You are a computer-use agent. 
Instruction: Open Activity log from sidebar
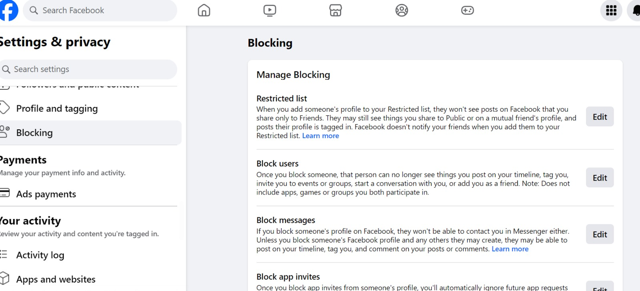(40, 255)
